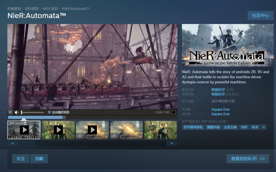Expand more tags with the plus button
Viewport: 276px width, 172px height.
[x=263, y=127]
